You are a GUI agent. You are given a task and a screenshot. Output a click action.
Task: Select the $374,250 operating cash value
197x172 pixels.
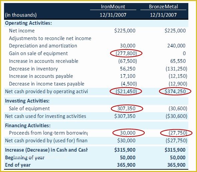[175, 92]
